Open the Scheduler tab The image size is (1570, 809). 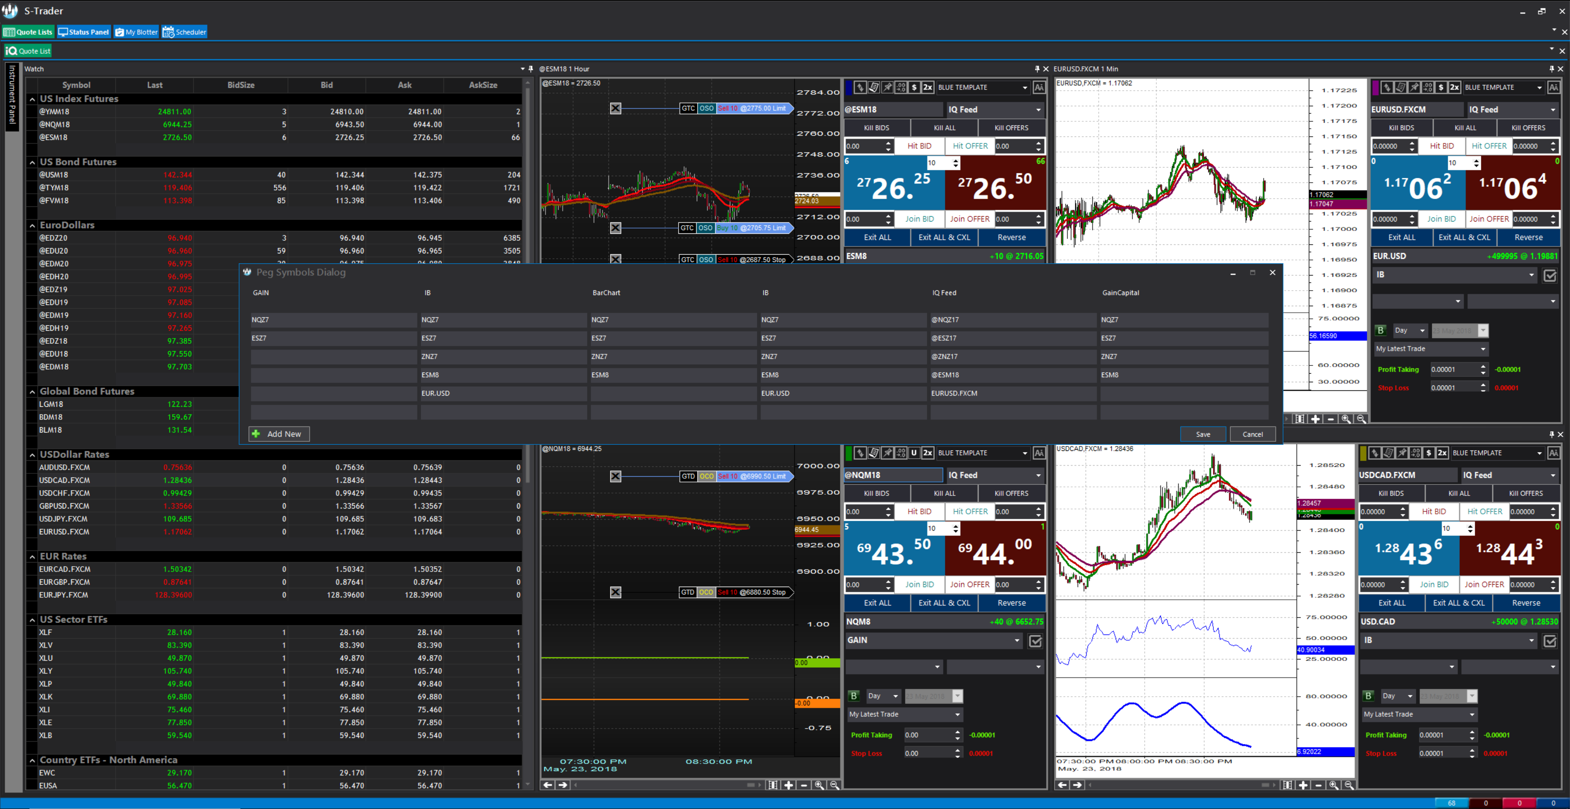pyautogui.click(x=185, y=32)
